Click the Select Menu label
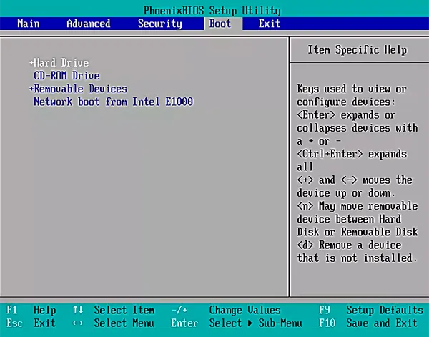The width and height of the screenshot is (429, 337). click(x=124, y=323)
